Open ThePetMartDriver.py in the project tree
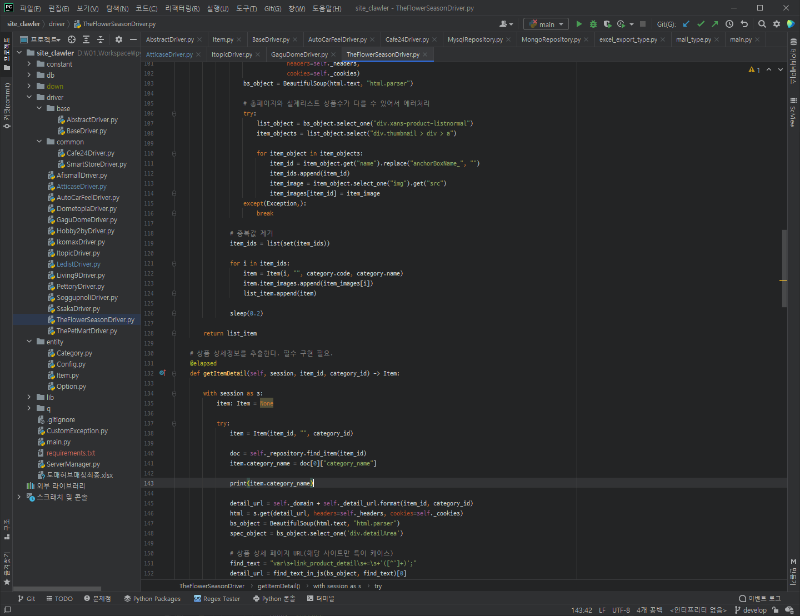Screen dimensions: 800x616 (x=87, y=331)
